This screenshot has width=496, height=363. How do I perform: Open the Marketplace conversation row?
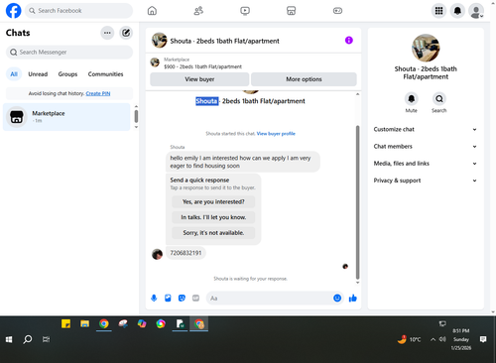(x=66, y=117)
